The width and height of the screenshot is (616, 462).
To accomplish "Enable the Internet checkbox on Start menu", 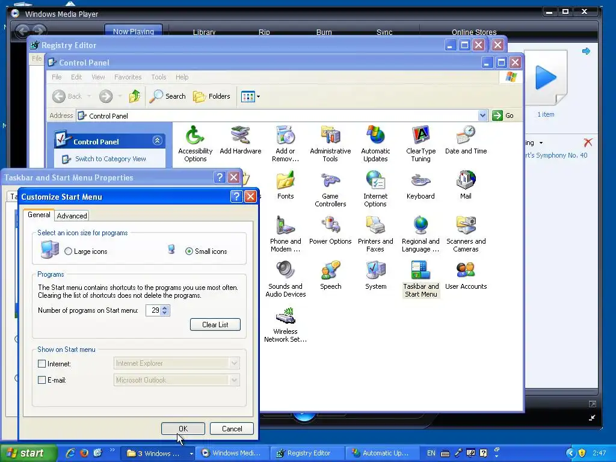I will click(x=42, y=364).
